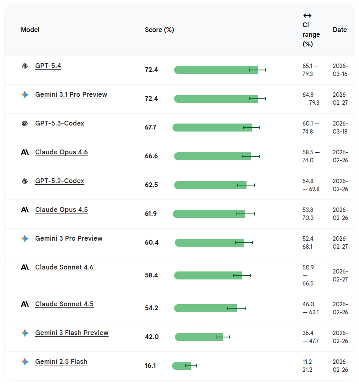
Task: Open the Claude Sonnet 4.6 model link
Action: (x=64, y=267)
